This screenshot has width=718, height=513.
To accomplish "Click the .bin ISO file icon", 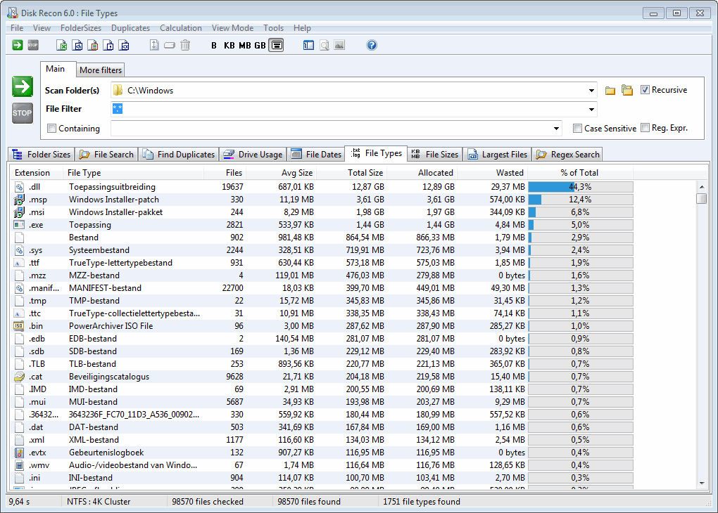I will 19,326.
